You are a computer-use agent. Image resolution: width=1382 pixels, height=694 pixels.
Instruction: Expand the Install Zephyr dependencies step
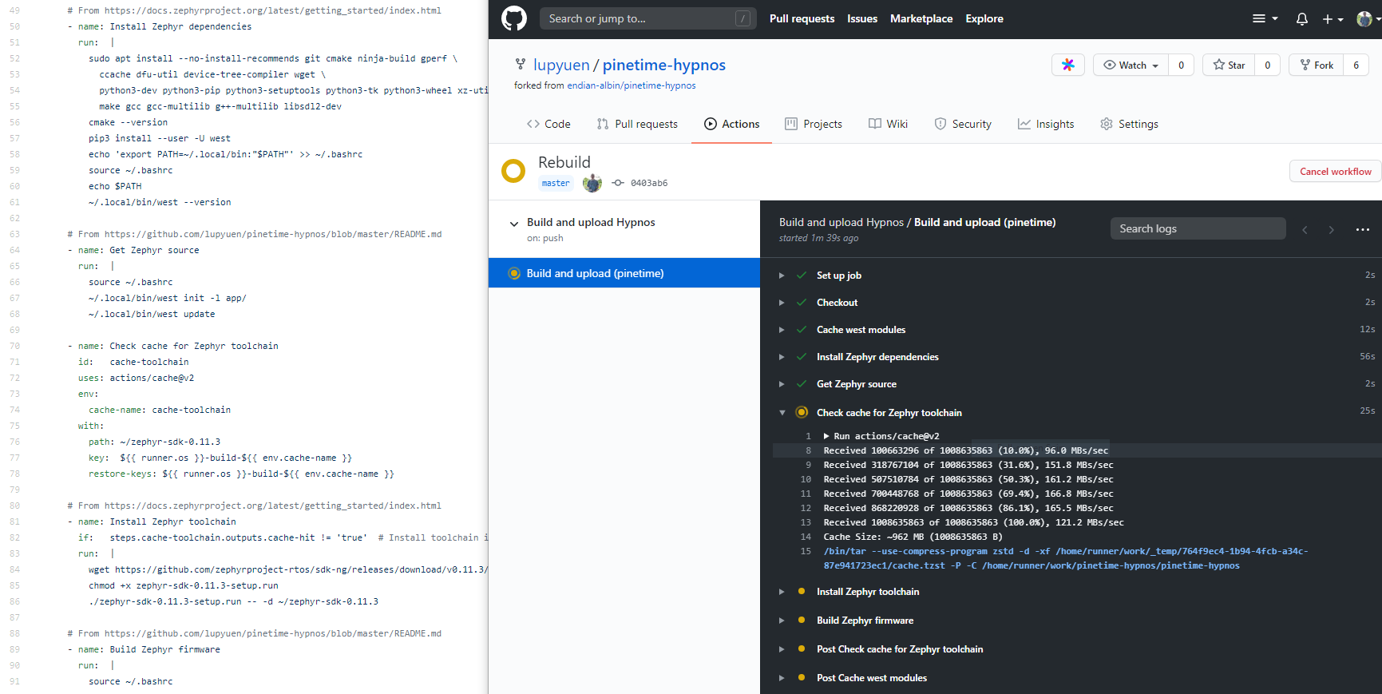pyautogui.click(x=782, y=357)
